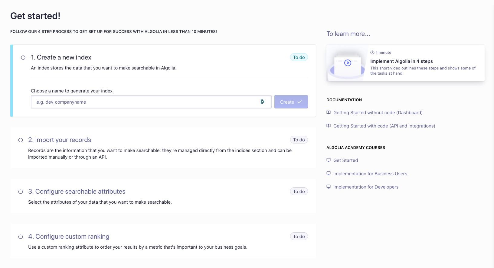Click book icon for Getting Started without code
The height and width of the screenshot is (268, 494).
329,112
